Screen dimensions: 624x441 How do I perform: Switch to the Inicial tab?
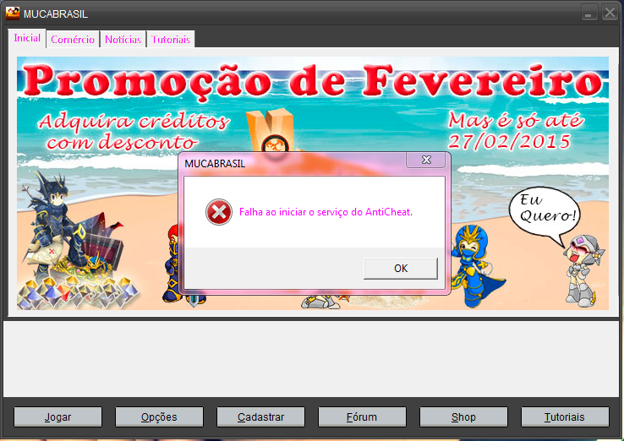click(27, 39)
